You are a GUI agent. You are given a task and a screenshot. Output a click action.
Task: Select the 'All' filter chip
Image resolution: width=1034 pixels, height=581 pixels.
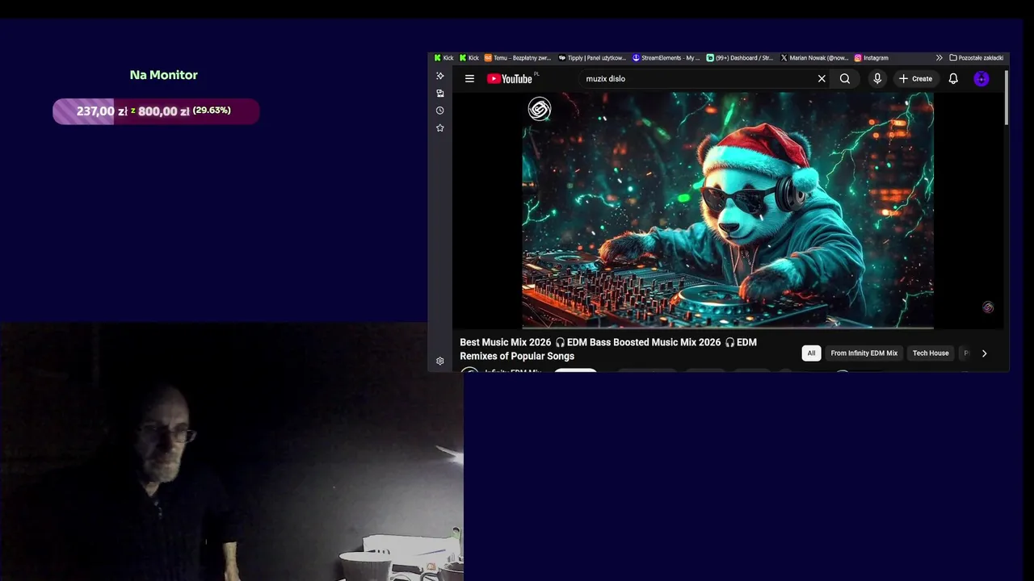[811, 353]
